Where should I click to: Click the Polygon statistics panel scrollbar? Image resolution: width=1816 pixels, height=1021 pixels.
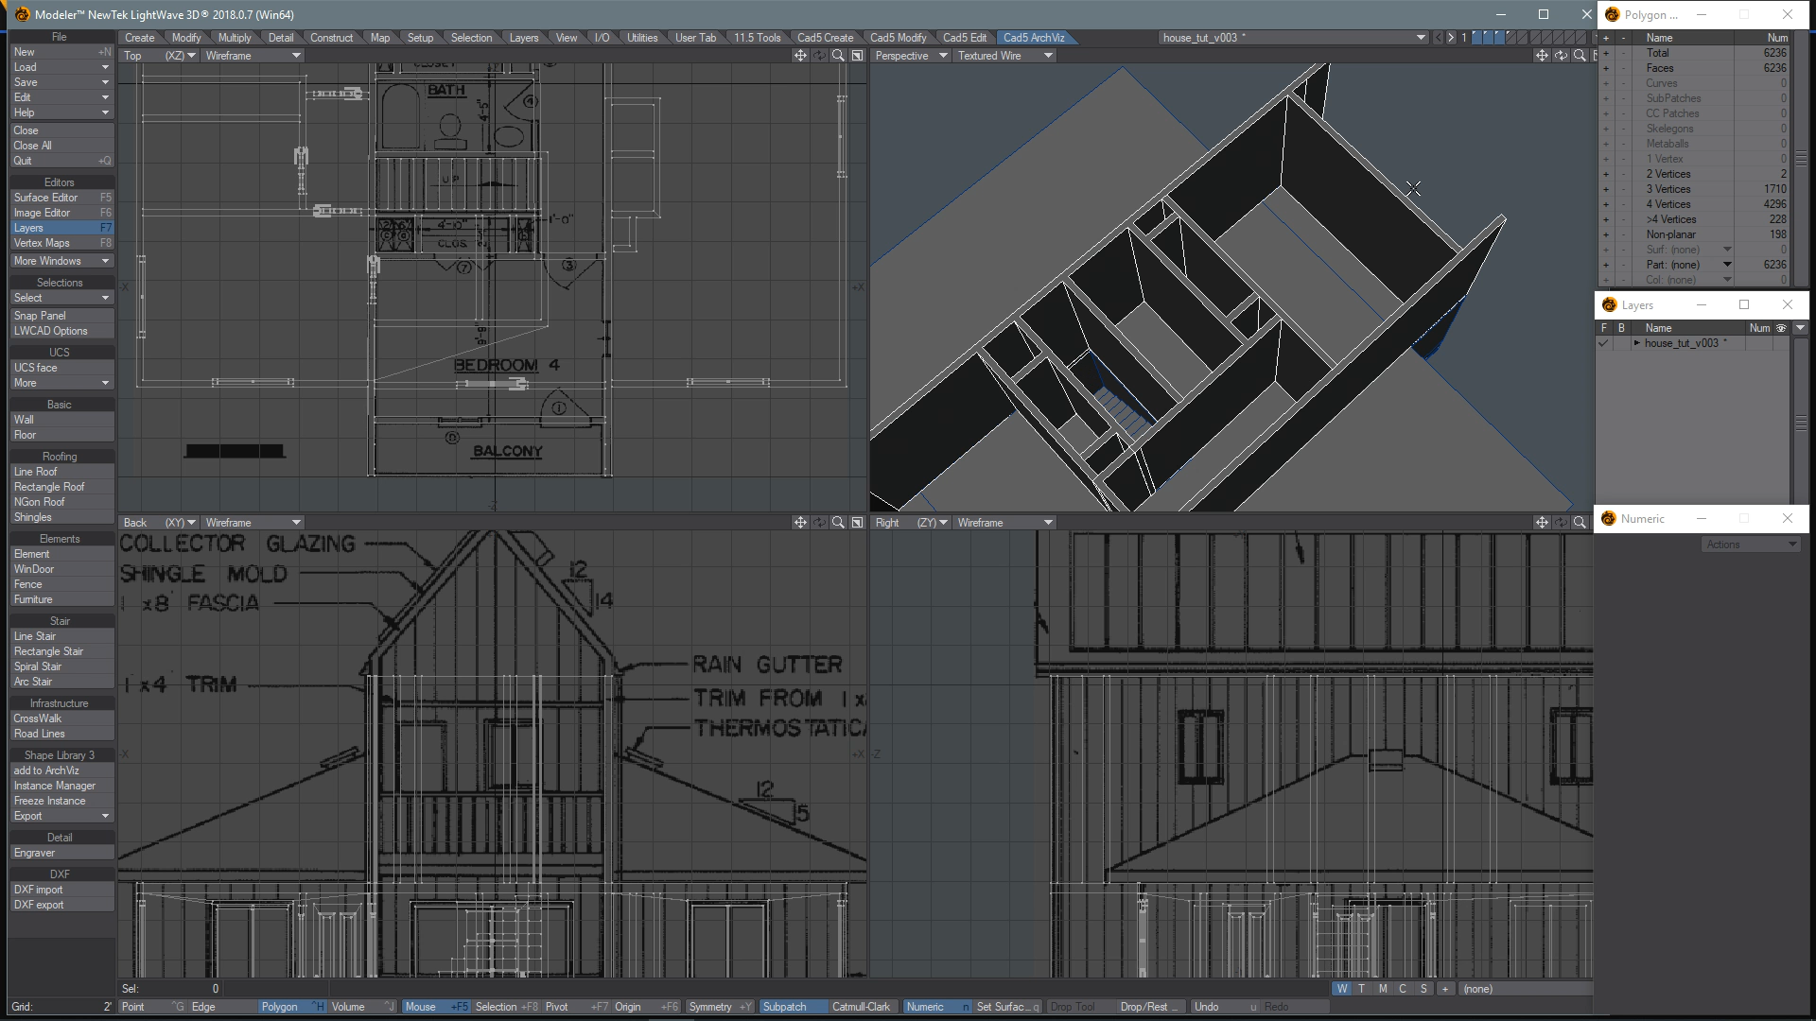[x=1801, y=158]
